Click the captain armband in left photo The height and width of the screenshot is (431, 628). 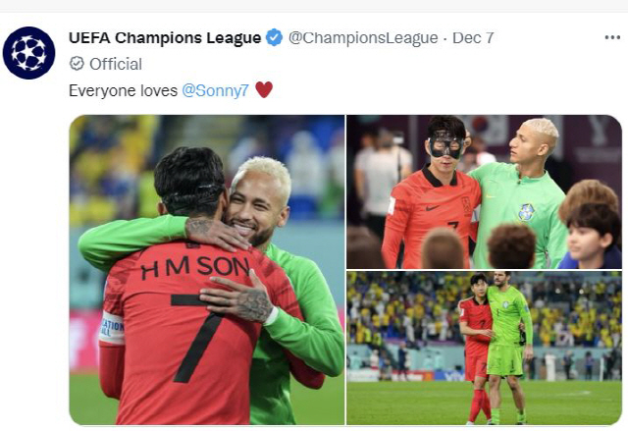pyautogui.click(x=112, y=327)
